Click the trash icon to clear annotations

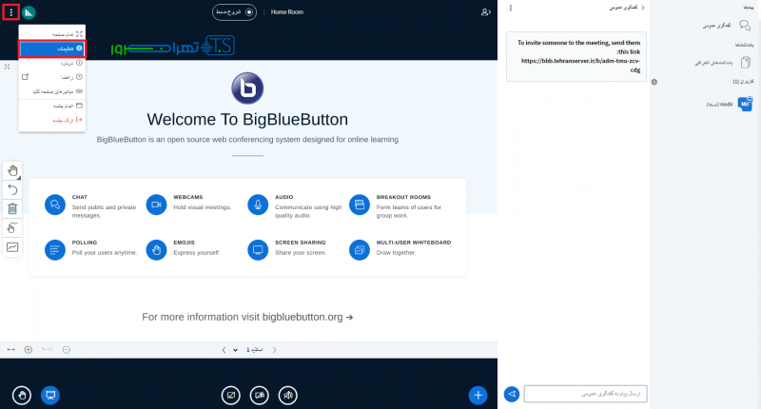coord(12,208)
